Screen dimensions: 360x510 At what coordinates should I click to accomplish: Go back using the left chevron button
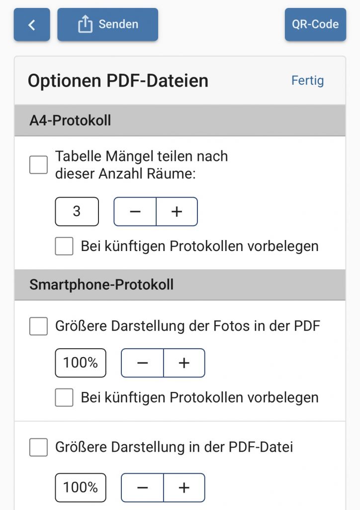pyautogui.click(x=32, y=24)
